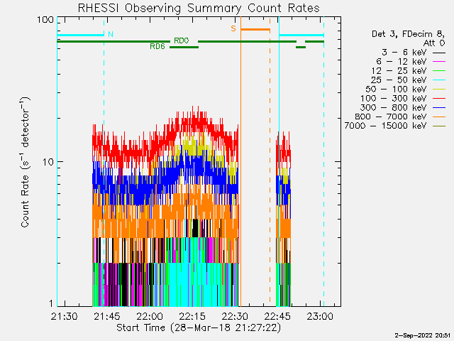The image size is (454, 341).
Task: Click the green RD6 label
Action: click(157, 46)
